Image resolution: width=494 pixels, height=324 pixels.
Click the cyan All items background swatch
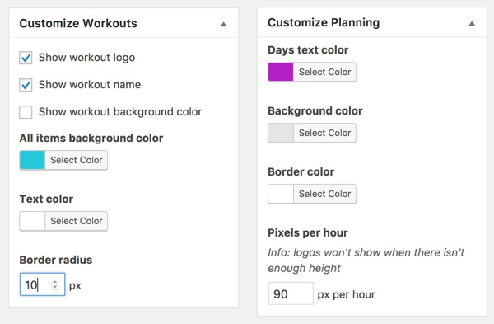(32, 160)
